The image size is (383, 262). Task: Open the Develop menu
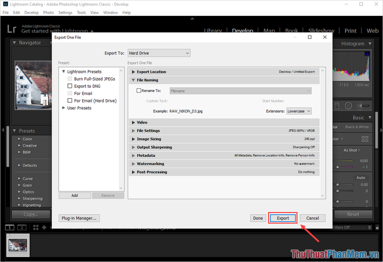tap(31, 13)
